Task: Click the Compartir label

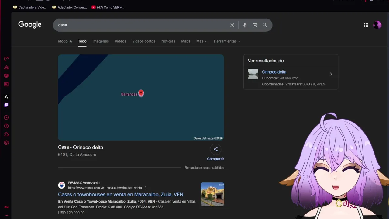Action: [215, 159]
